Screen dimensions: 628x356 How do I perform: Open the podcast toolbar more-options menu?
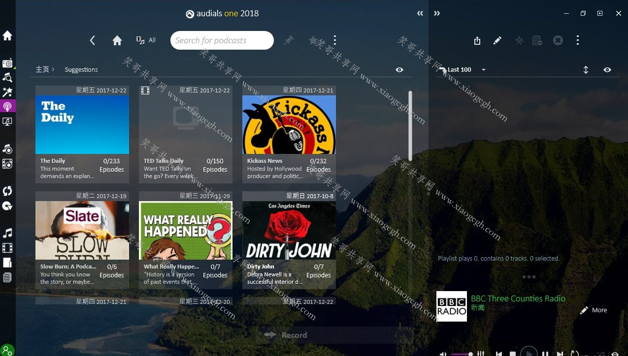335,40
